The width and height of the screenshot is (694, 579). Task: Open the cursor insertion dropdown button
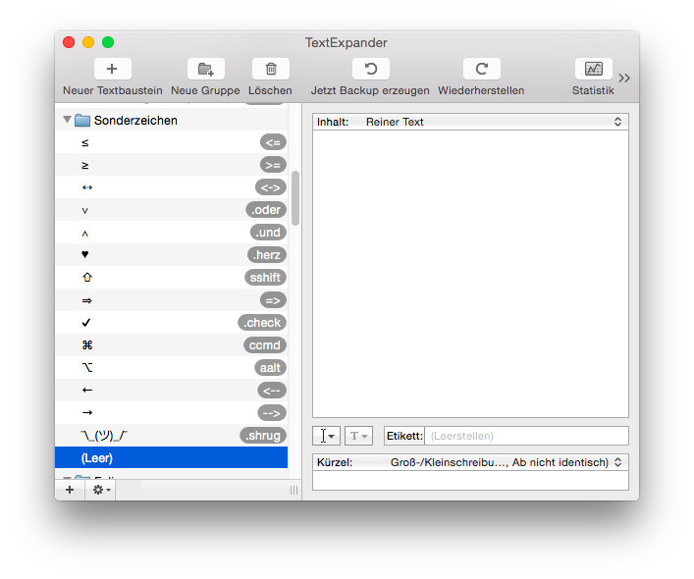pyautogui.click(x=326, y=436)
